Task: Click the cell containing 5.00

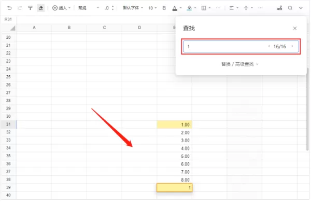Action: pos(174,156)
